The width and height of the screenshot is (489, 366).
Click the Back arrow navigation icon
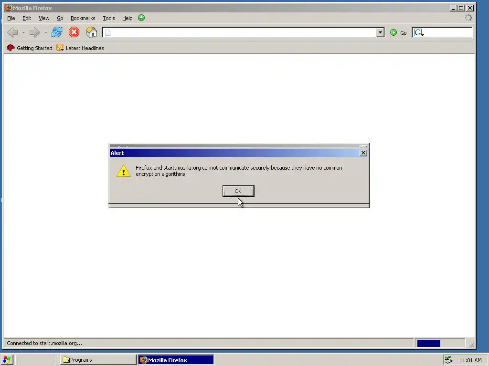coord(12,32)
